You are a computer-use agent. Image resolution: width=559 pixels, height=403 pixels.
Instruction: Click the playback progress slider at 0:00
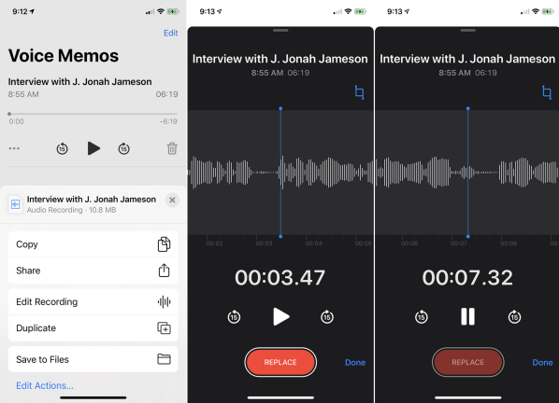click(9, 114)
